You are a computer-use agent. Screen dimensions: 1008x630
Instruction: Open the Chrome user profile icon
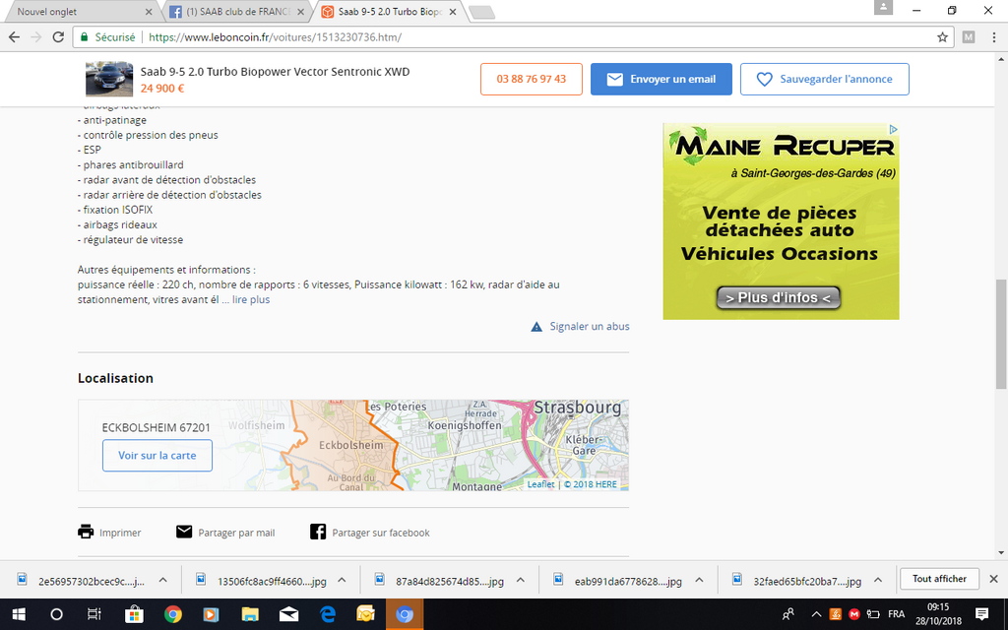click(883, 7)
